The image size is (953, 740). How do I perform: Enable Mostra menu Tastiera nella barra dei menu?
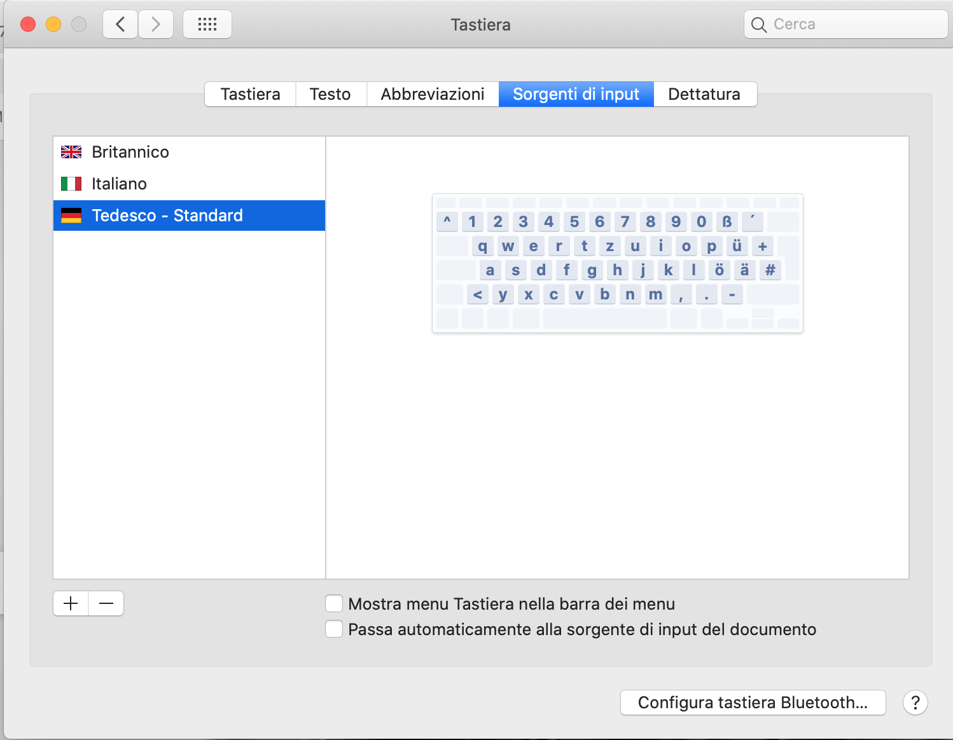(x=334, y=603)
